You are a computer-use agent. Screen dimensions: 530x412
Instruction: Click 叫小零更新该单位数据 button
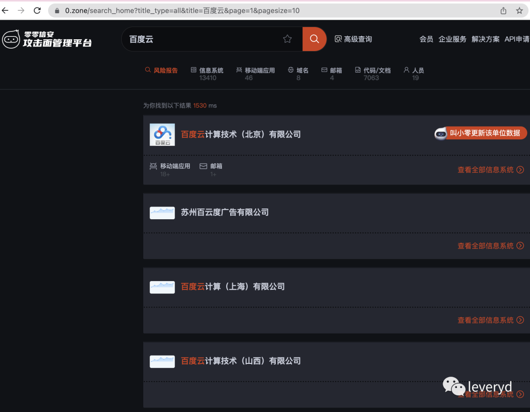pos(480,133)
